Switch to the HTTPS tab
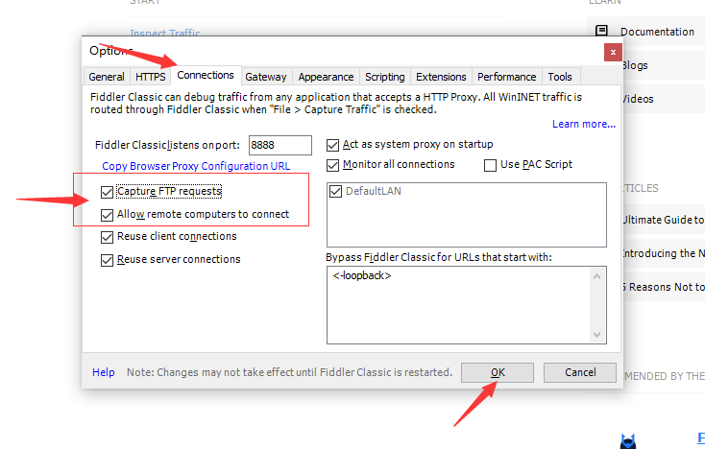The image size is (705, 449). [x=150, y=77]
